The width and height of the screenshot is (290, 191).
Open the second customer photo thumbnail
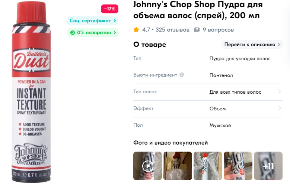pyautogui.click(x=178, y=166)
